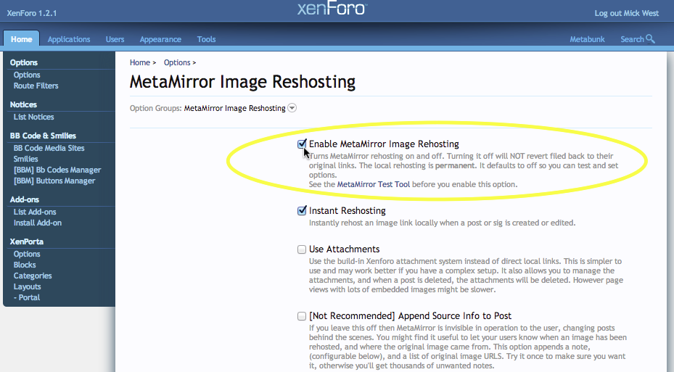Image resolution: width=674 pixels, height=372 pixels.
Task: Select MetaMirror Image Reshosting option group text
Action: tap(234, 108)
